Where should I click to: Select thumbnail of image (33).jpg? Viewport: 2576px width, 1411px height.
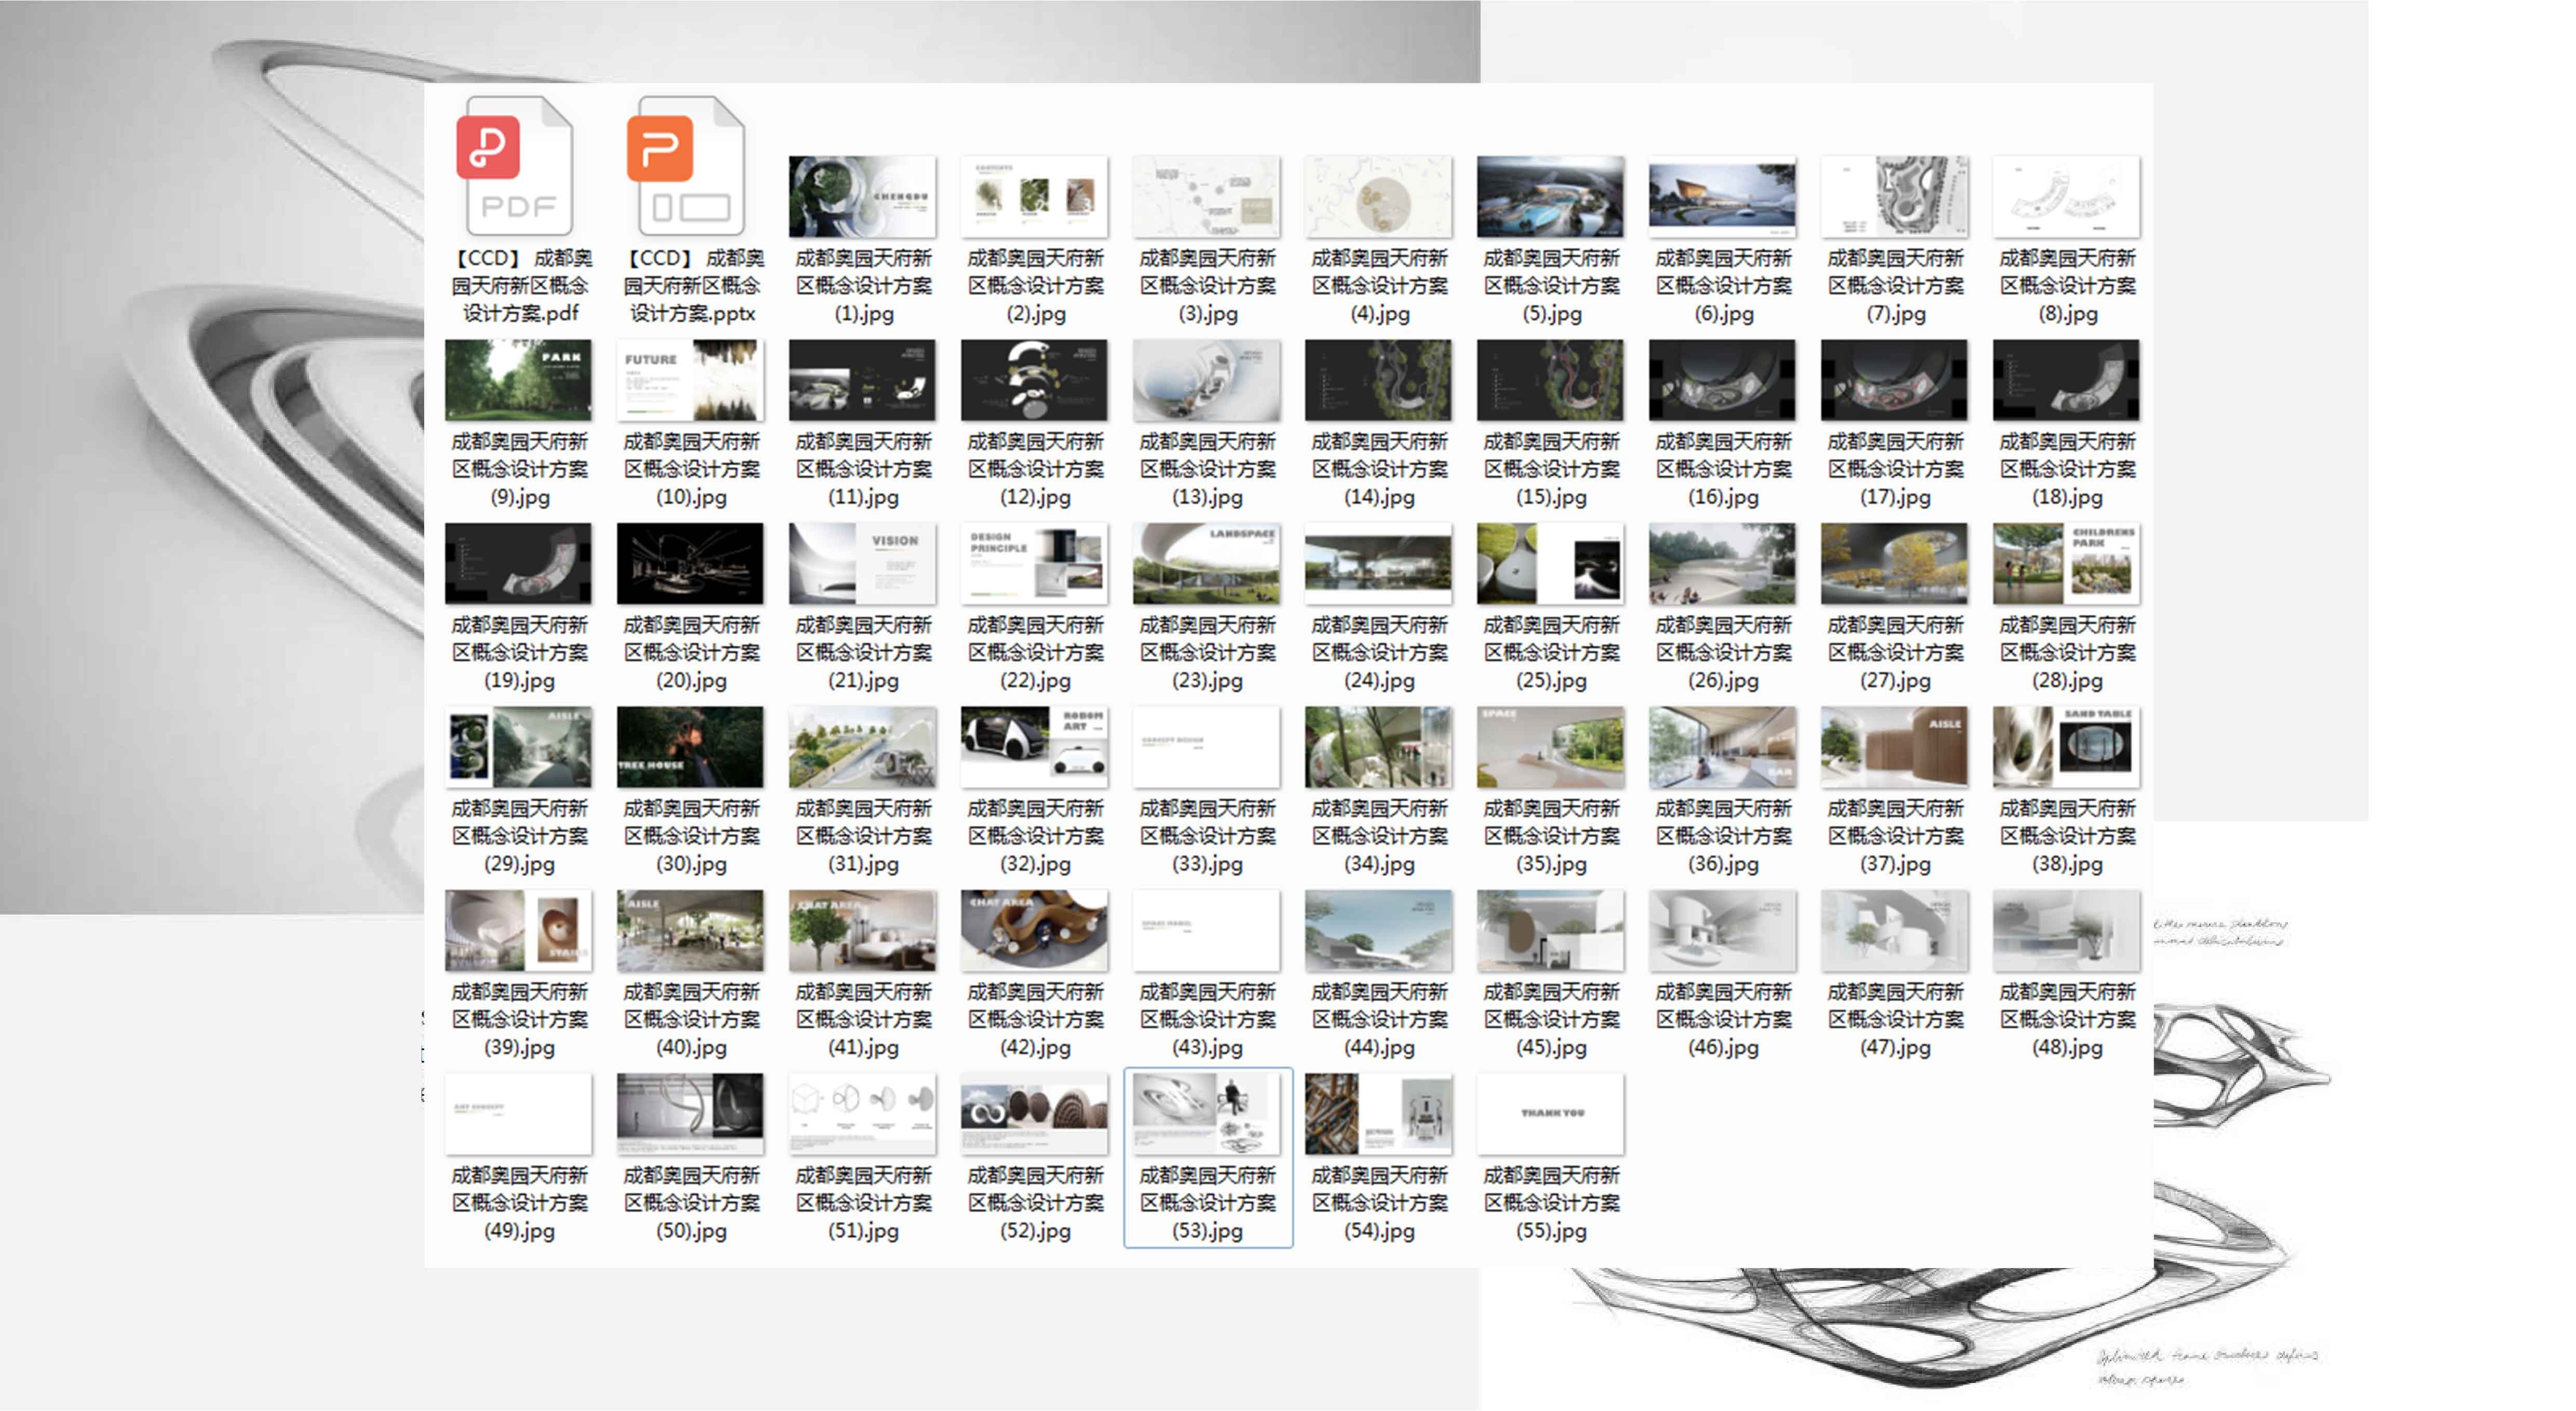[1206, 747]
